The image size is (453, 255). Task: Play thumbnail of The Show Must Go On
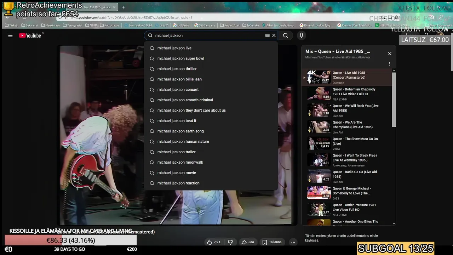(319, 143)
